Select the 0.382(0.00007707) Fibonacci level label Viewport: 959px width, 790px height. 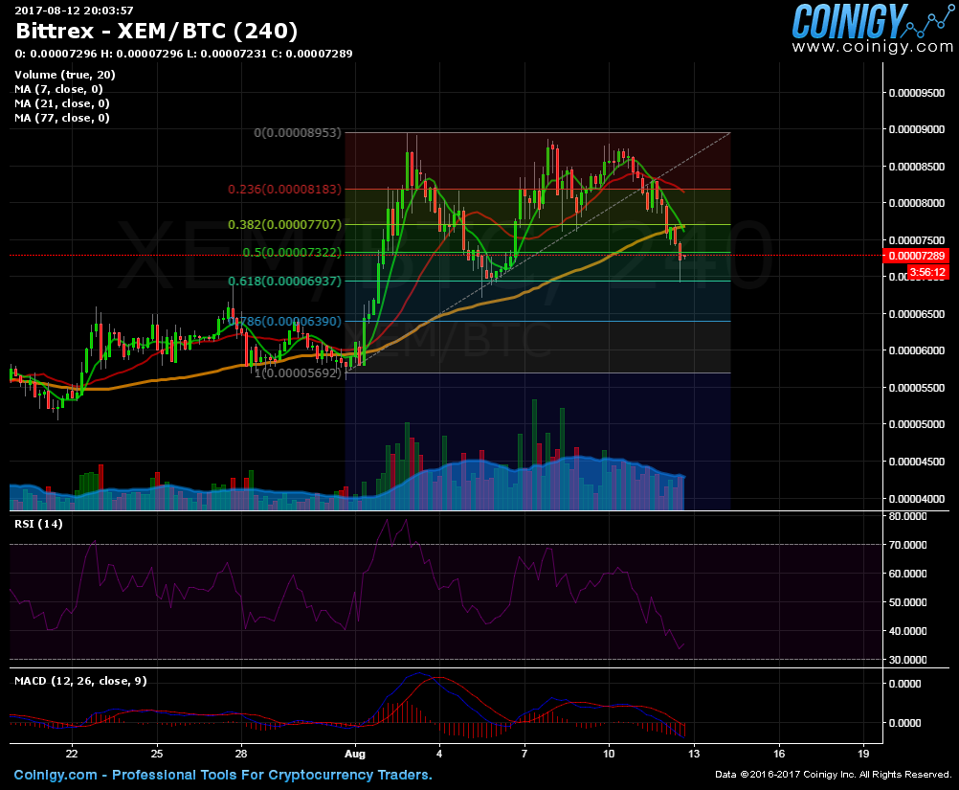(x=284, y=225)
